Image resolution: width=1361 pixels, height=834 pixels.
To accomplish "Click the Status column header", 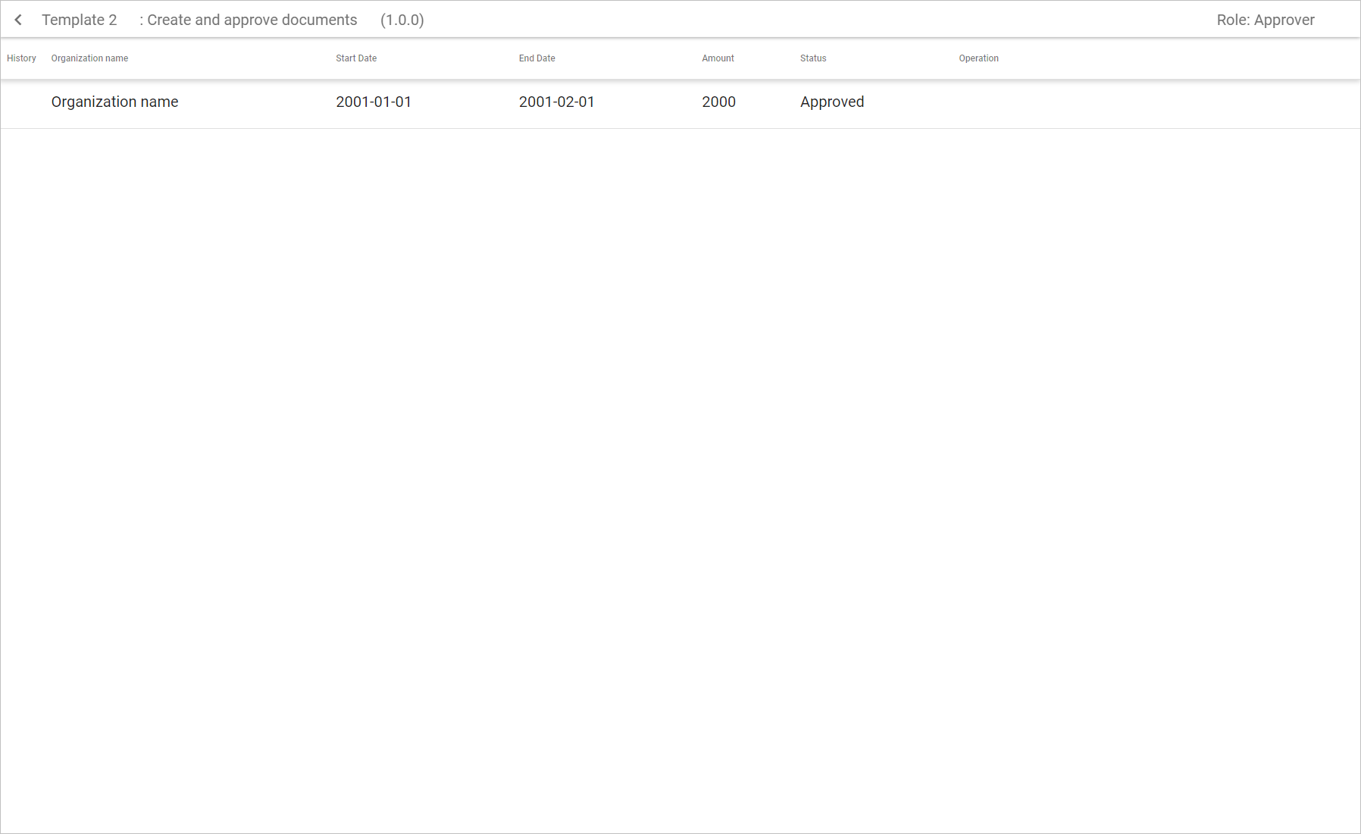I will click(813, 58).
